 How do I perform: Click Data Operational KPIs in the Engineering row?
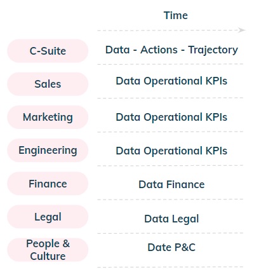click(x=171, y=151)
